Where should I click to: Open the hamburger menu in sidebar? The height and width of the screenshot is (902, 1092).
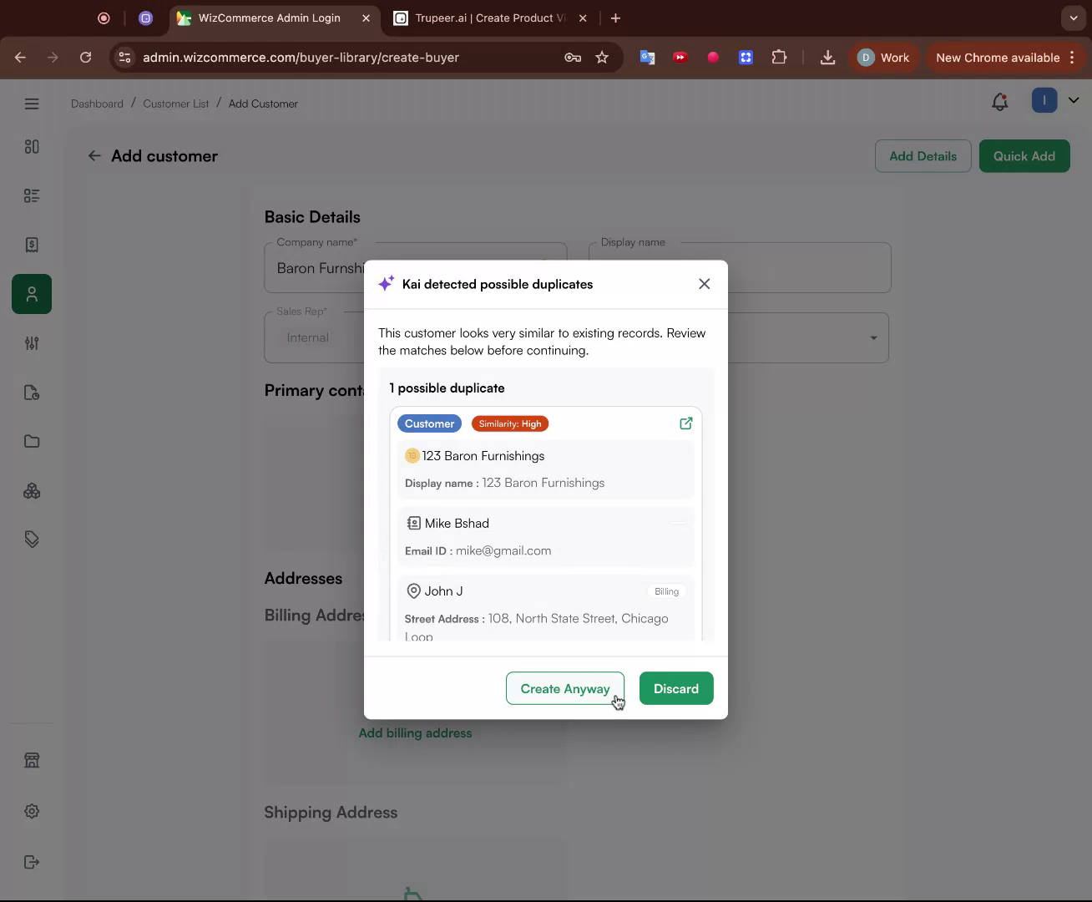click(x=32, y=104)
